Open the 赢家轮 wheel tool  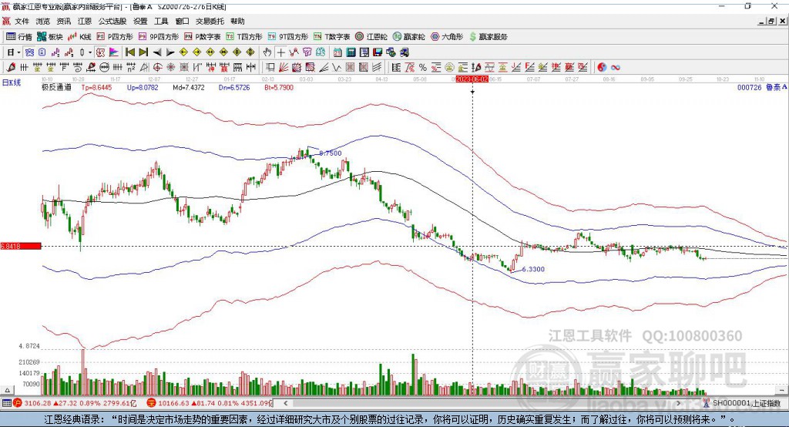[408, 37]
